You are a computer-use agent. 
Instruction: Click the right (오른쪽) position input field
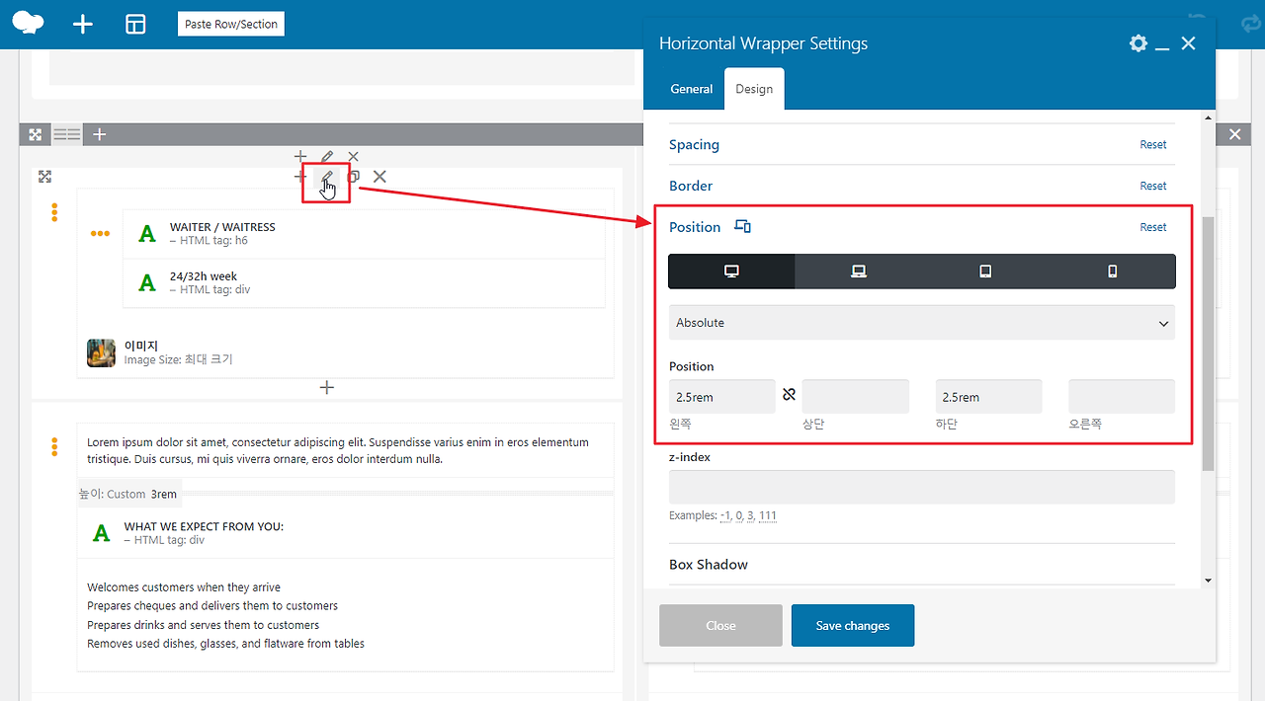1122,397
